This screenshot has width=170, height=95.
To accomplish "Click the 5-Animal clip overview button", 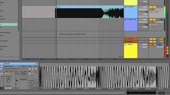I will [161, 93].
